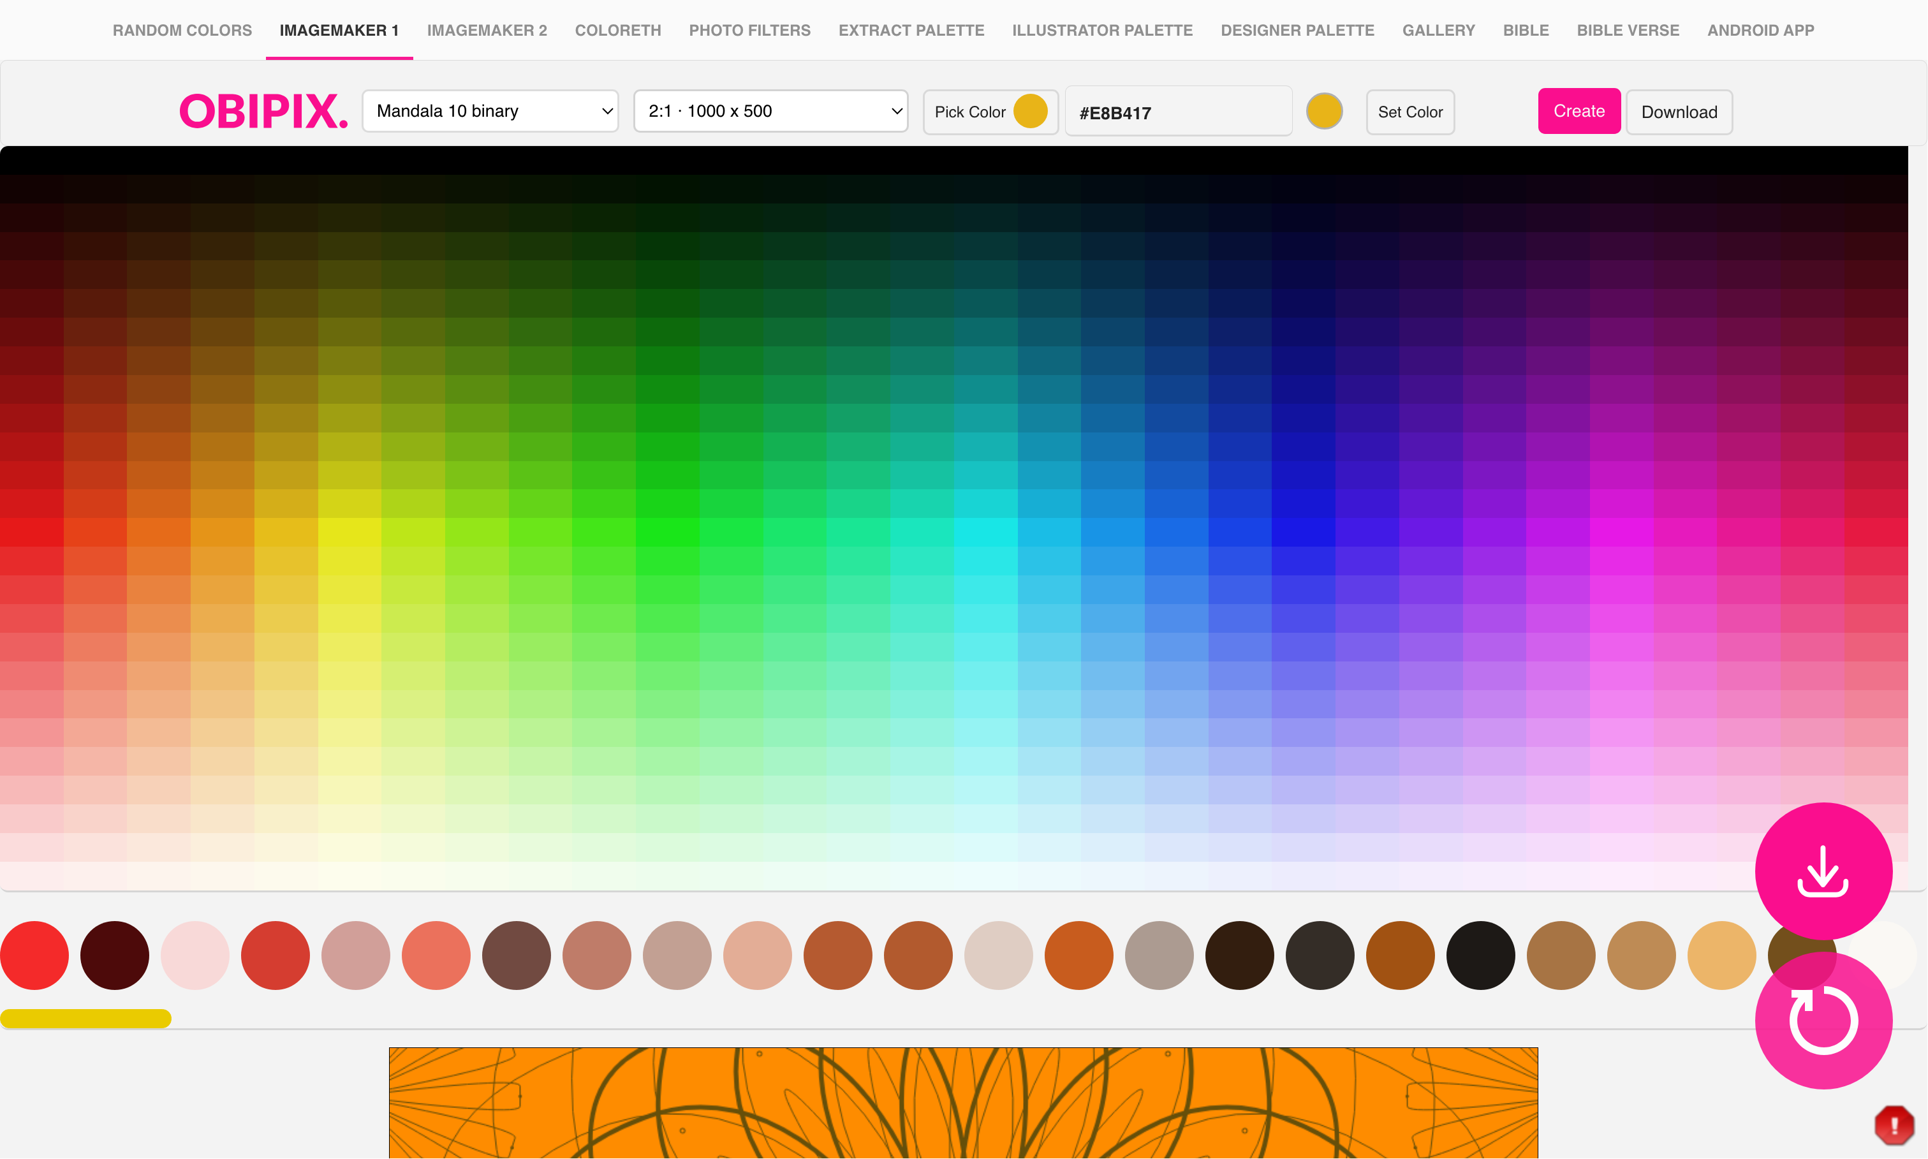Choose the light orange palette swatch
This screenshot has width=1928, height=1159.
click(1721, 955)
